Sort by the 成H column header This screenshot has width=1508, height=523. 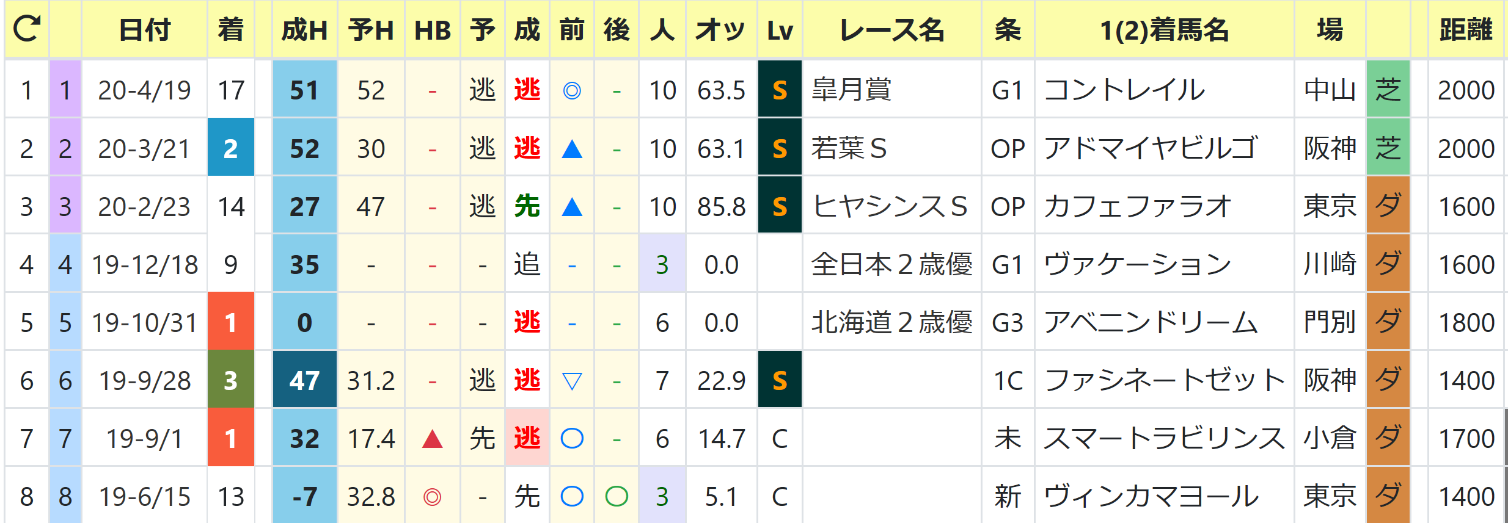coord(304,30)
